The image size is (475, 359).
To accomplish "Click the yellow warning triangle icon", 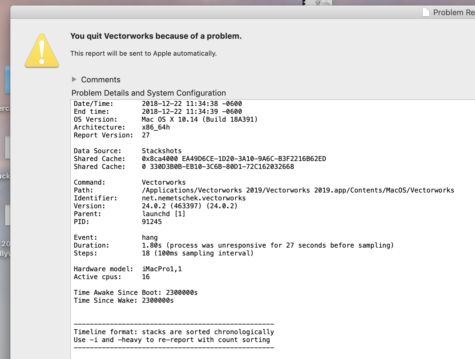I will pos(42,51).
